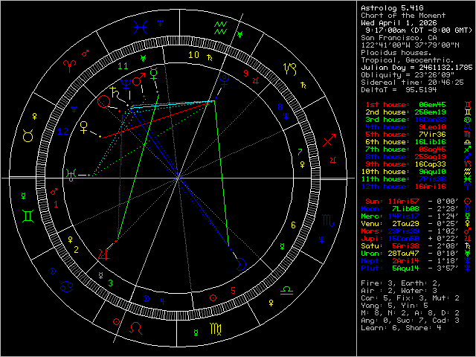Click the '1st house: 0Gem45' row
476x357 pixels.
[x=405, y=105]
